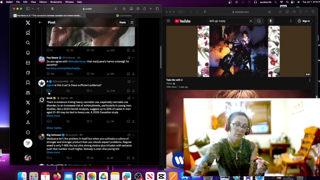Select the Fox News on X tab

(47, 15)
